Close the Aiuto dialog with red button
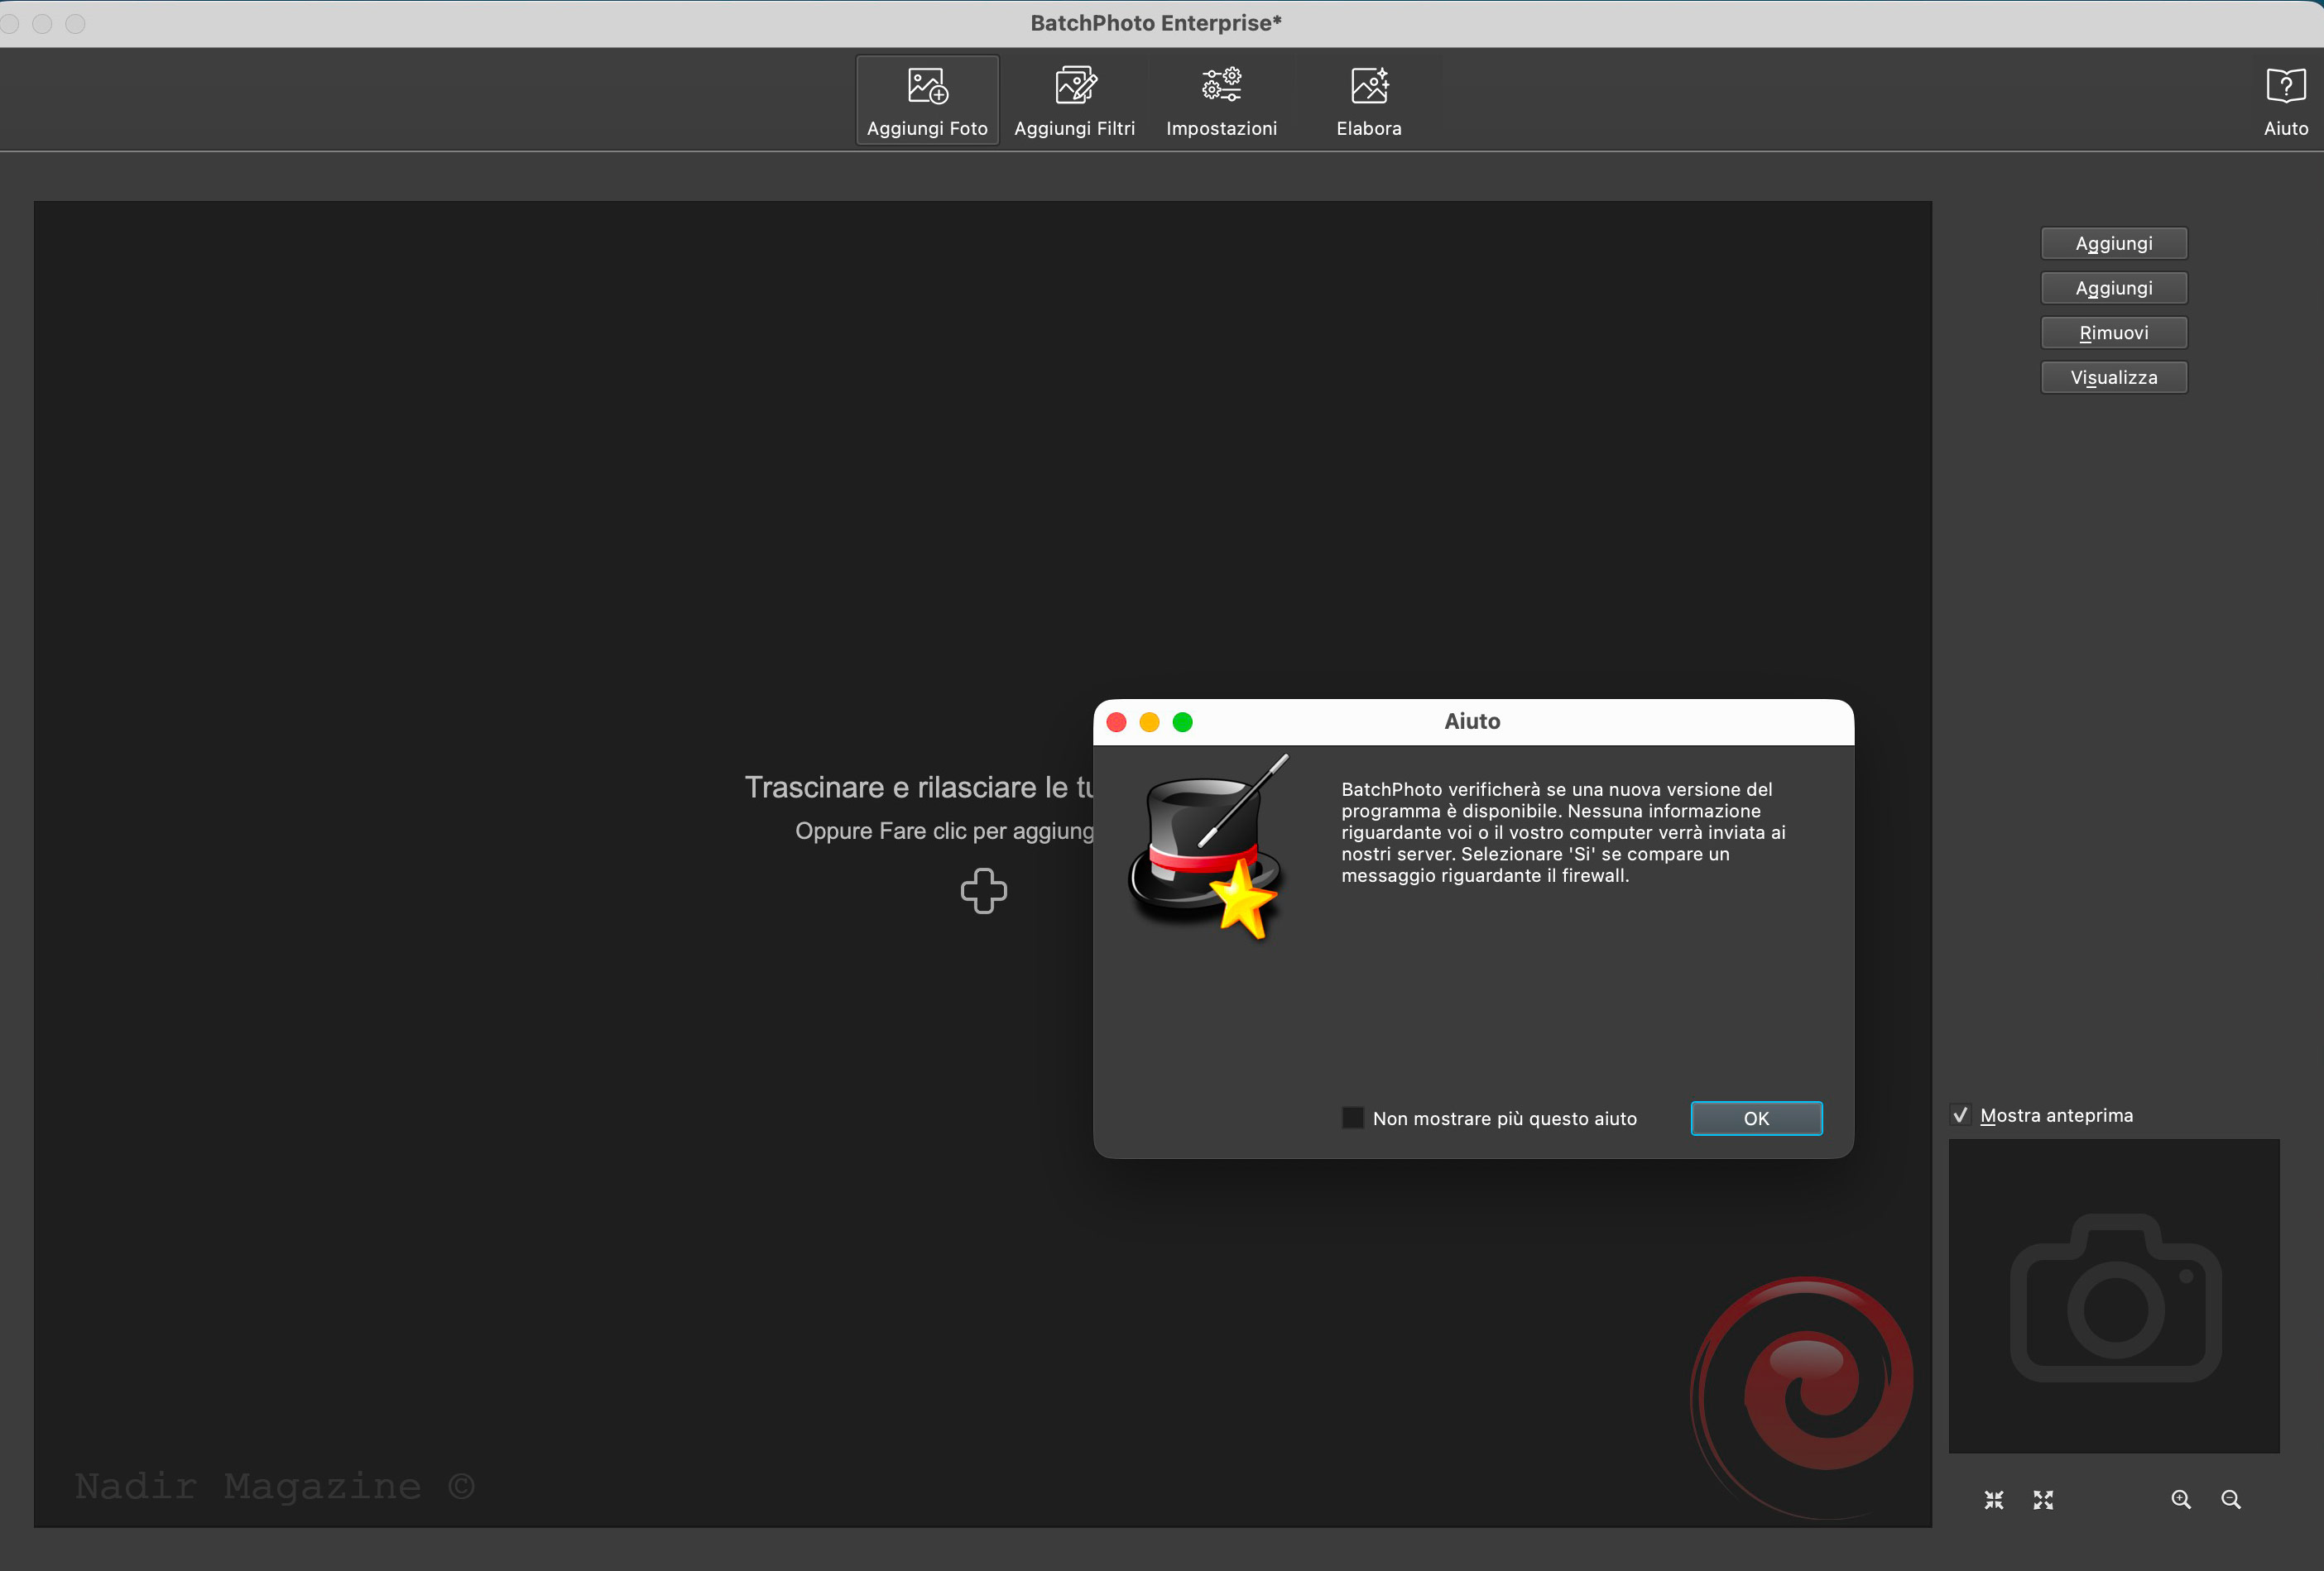The image size is (2324, 1571). pos(1117,721)
